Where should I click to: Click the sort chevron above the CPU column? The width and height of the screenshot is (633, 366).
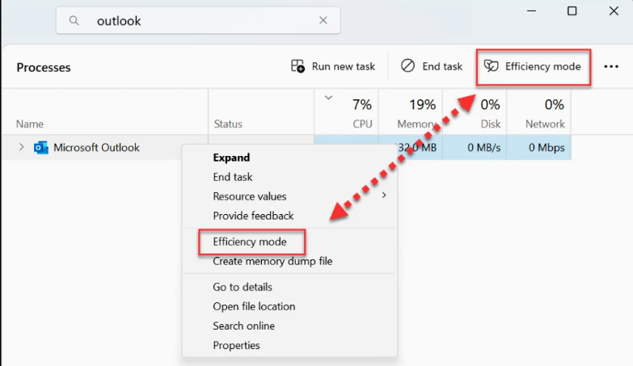(328, 98)
